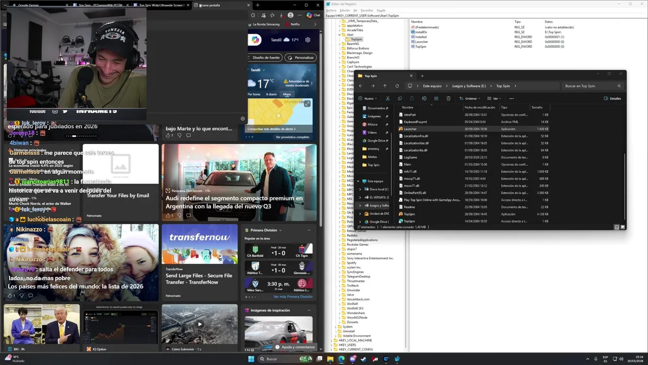Viewport: 648px width, 365px height.
Task: Open Edición menu in Registry Editor
Action: point(345,10)
